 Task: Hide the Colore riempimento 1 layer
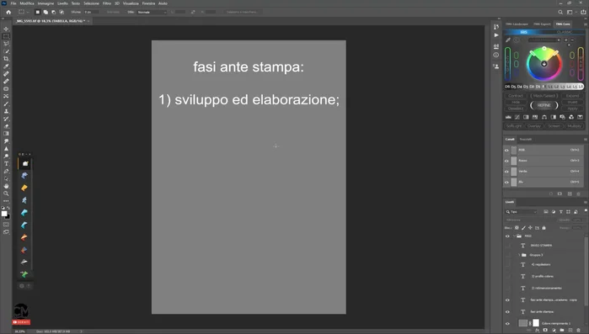pyautogui.click(x=507, y=324)
